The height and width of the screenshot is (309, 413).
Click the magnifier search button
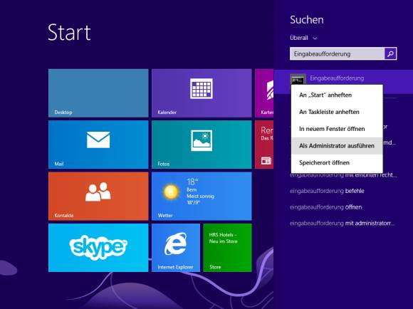point(390,53)
